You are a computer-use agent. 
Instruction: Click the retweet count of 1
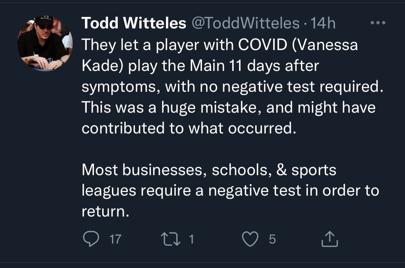coord(192,239)
